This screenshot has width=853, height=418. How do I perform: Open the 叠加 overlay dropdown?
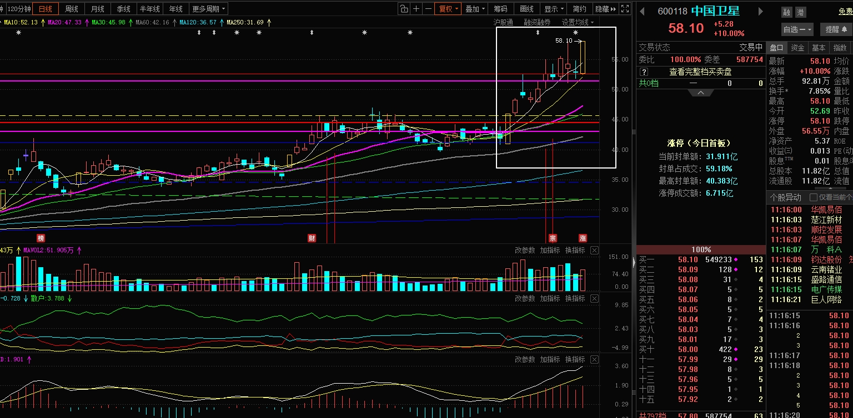pos(475,9)
